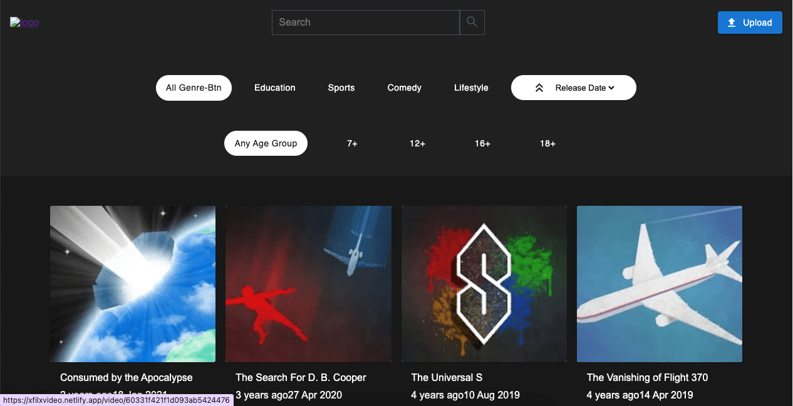Click the logo image in header

(x=24, y=23)
